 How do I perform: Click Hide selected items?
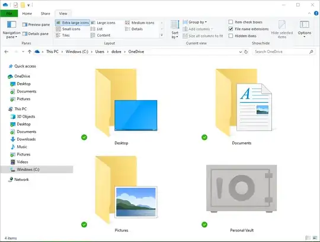click(282, 30)
